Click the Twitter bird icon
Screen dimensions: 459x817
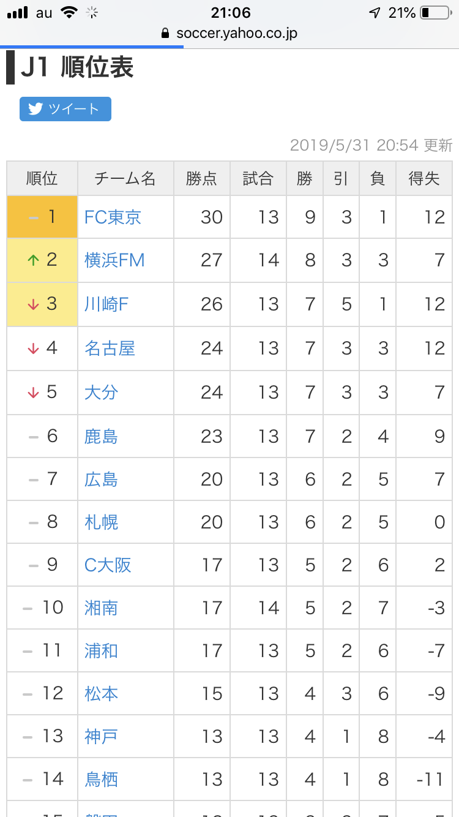pos(35,109)
